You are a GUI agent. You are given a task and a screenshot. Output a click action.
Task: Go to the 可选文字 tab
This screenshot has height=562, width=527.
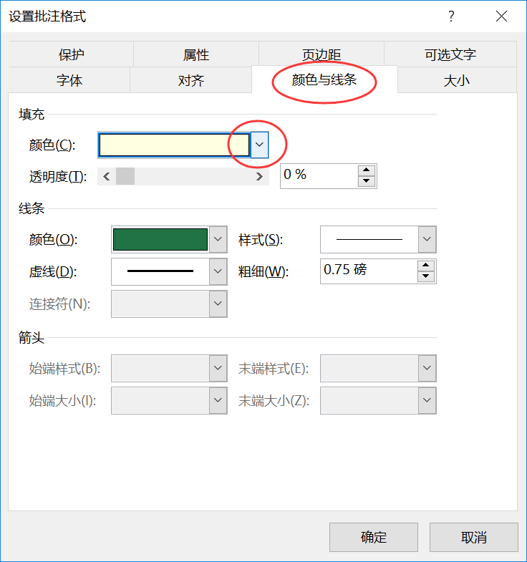pos(450,54)
